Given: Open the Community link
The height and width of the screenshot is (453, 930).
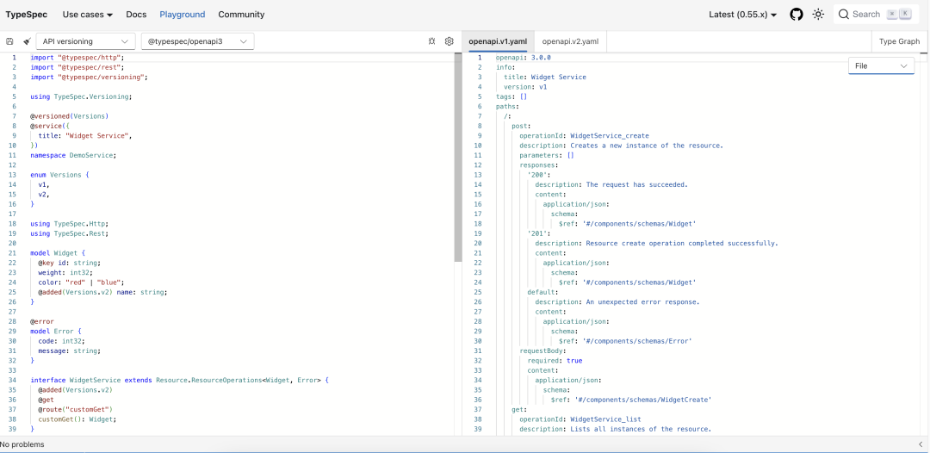Looking at the screenshot, I should coord(241,15).
